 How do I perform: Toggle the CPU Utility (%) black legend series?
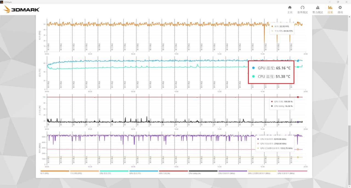tap(203, 172)
